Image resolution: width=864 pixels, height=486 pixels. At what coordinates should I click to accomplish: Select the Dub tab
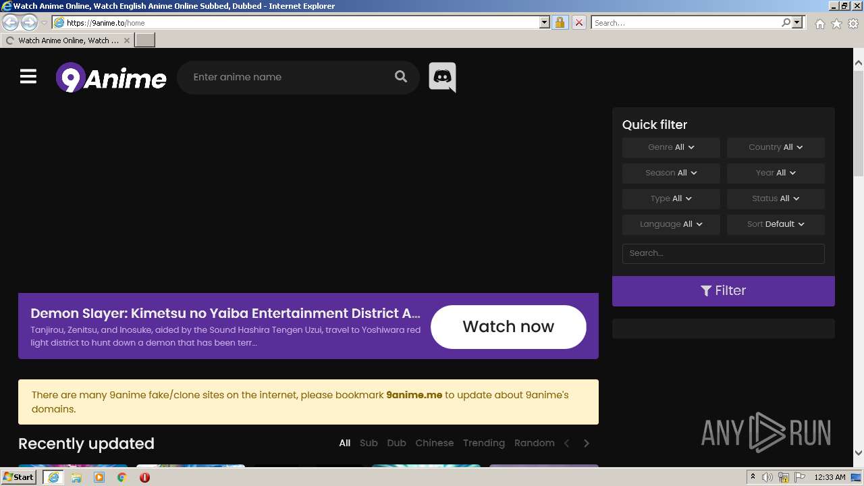click(397, 443)
